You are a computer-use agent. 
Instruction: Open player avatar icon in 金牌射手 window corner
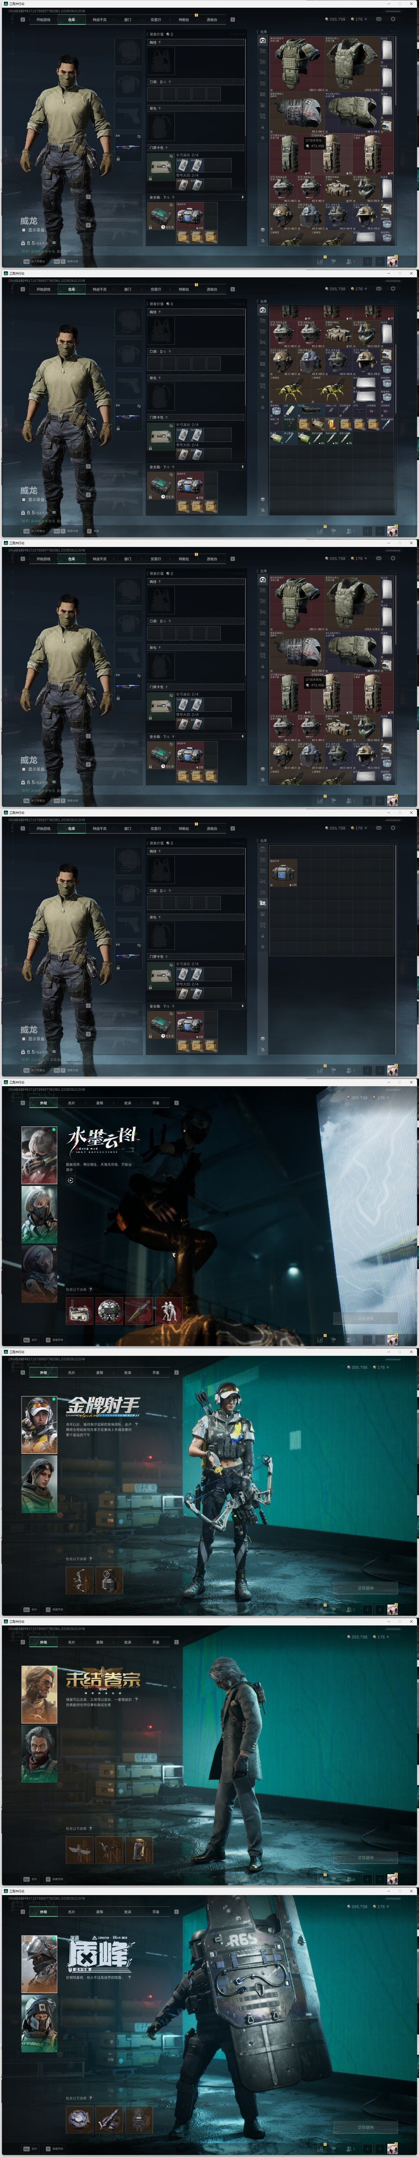point(391,1609)
